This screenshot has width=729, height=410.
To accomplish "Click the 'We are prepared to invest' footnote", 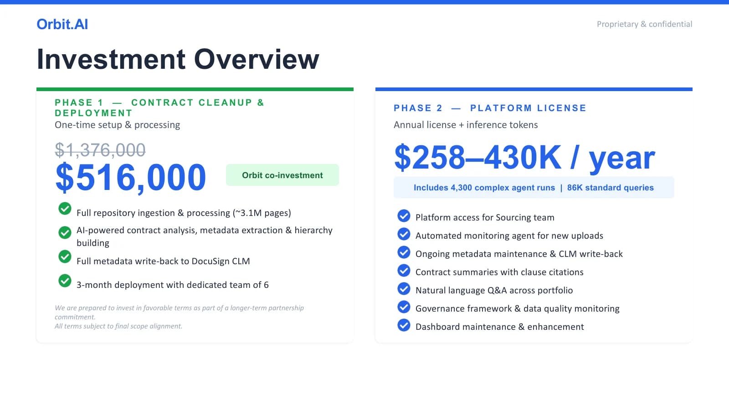I will point(179,312).
